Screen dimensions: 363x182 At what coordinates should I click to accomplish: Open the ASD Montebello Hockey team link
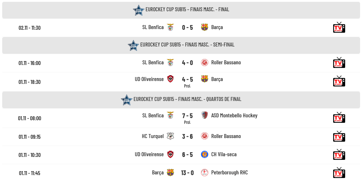tap(234, 116)
